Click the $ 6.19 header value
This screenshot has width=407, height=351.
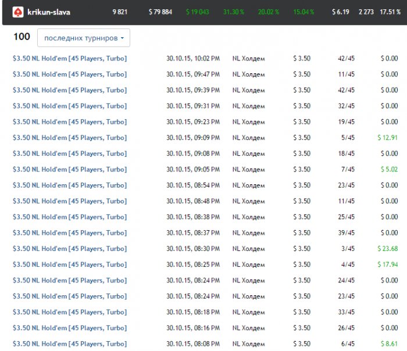[341, 12]
